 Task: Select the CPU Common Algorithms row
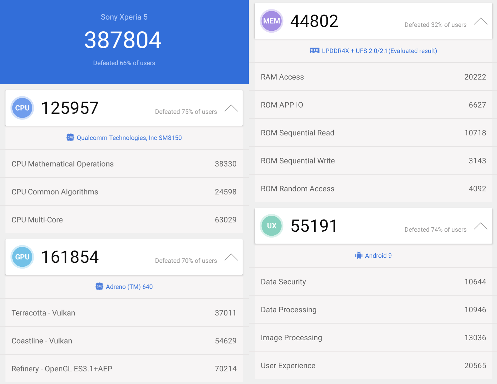[x=124, y=192]
